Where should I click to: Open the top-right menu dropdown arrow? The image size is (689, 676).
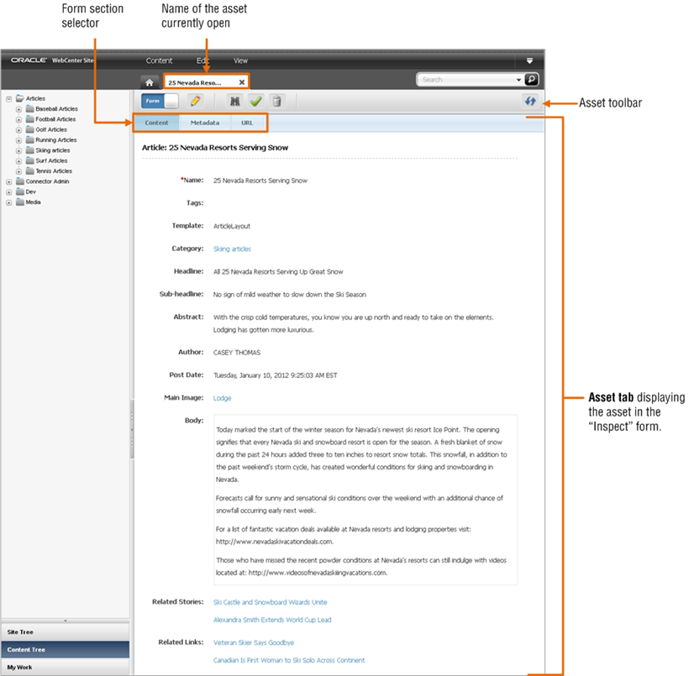tap(529, 60)
